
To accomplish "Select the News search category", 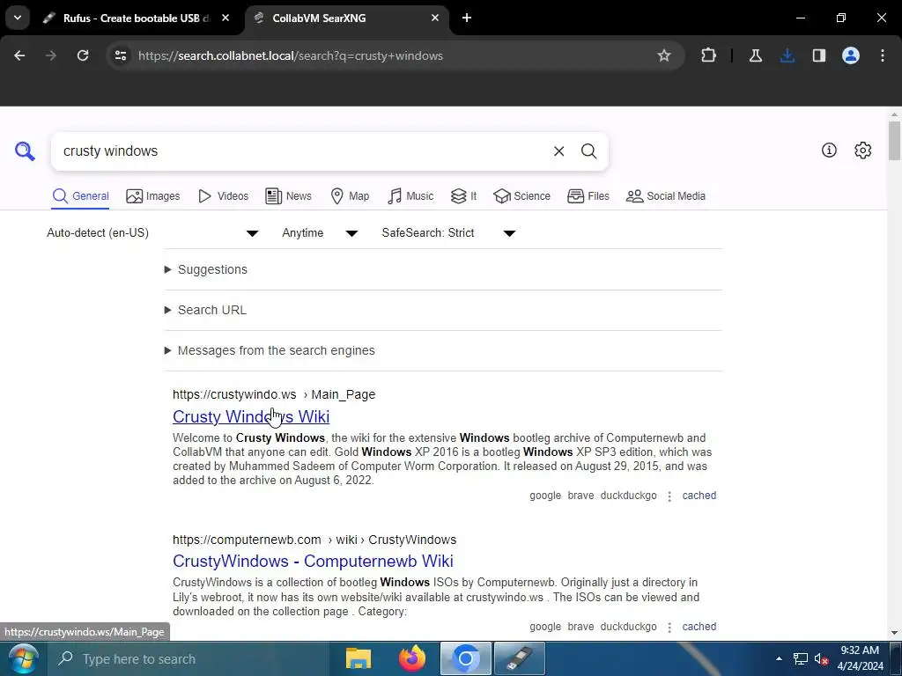I will coord(289,196).
